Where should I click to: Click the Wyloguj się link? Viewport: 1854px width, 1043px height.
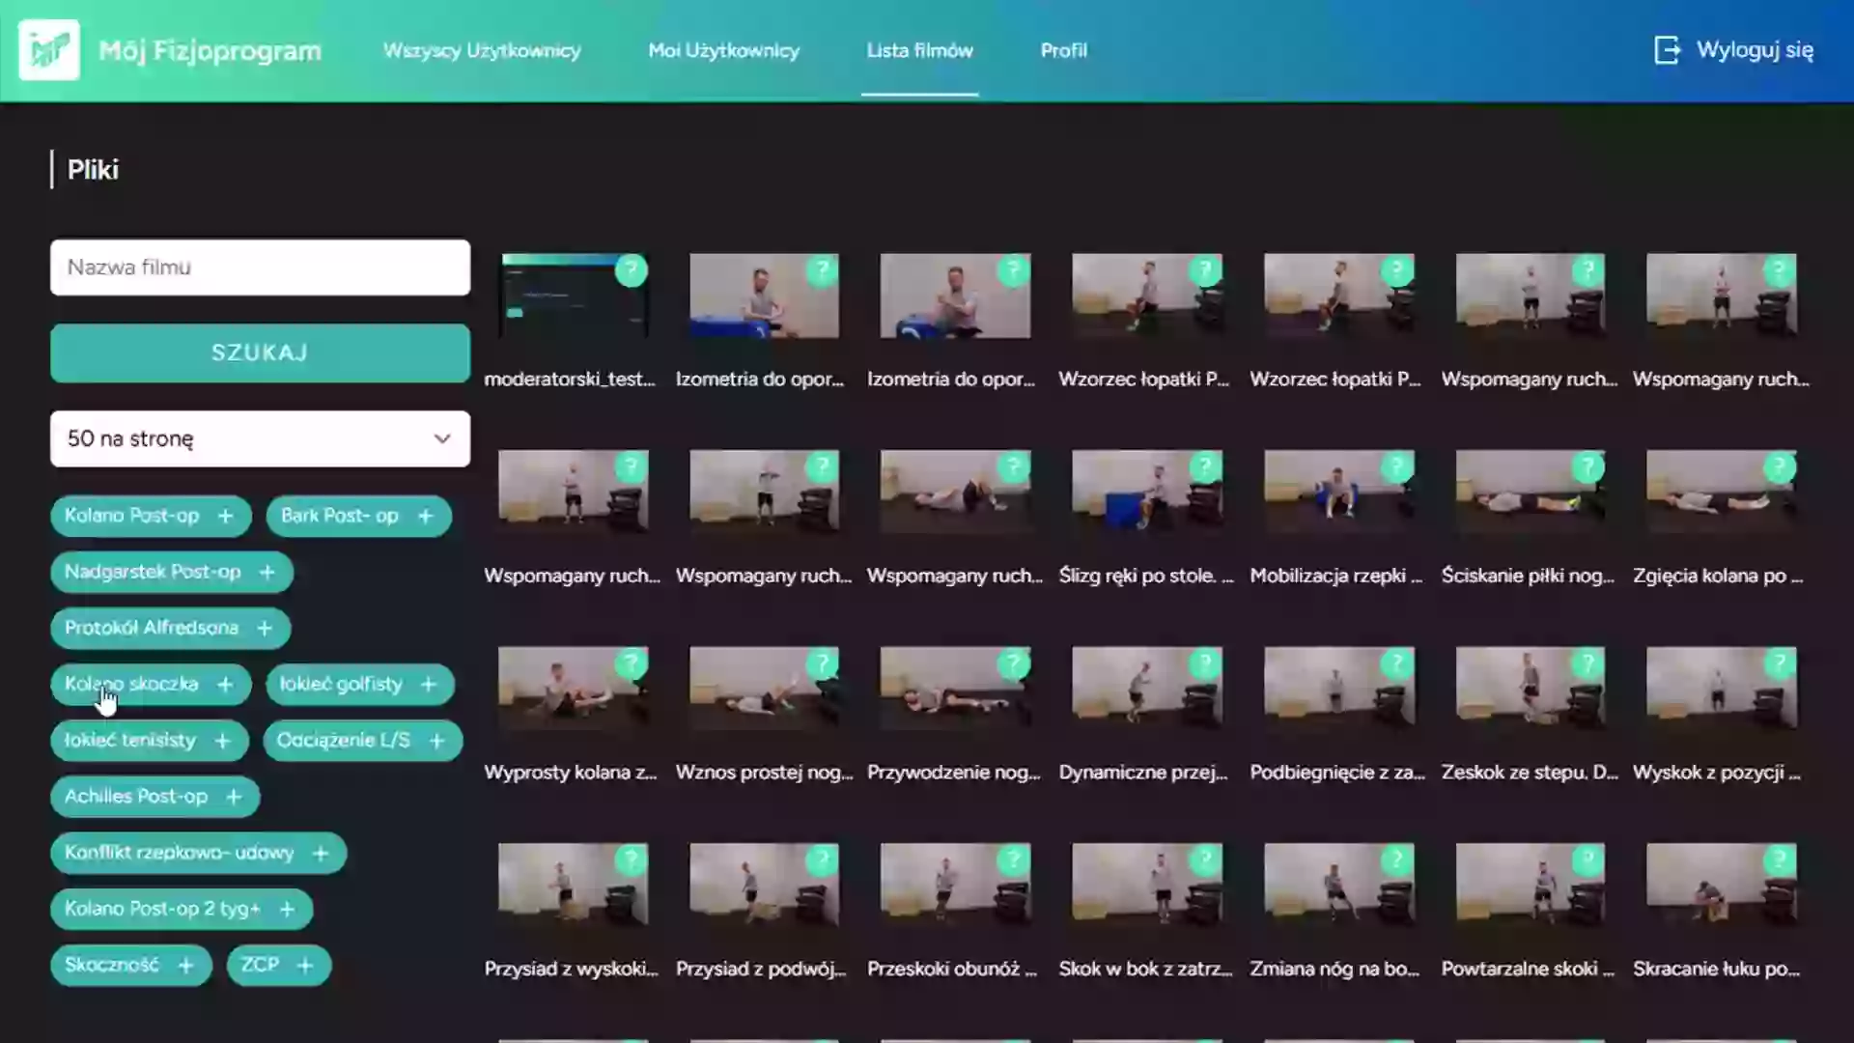pyautogui.click(x=1754, y=50)
